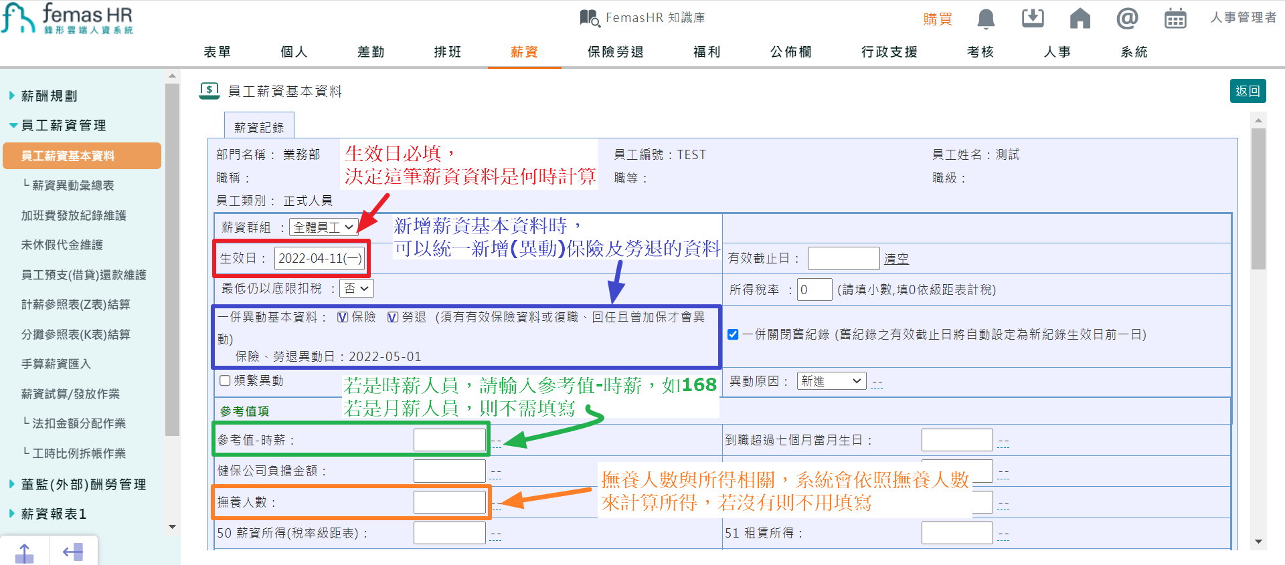Open the 人事管理者 user menu
The width and height of the screenshot is (1285, 565).
click(x=1244, y=17)
